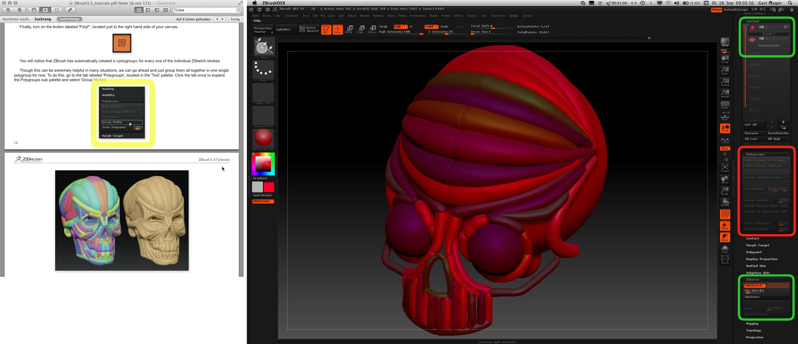
Task: Click the annotate pencil icon in PDF viewer
Action: click(70, 10)
